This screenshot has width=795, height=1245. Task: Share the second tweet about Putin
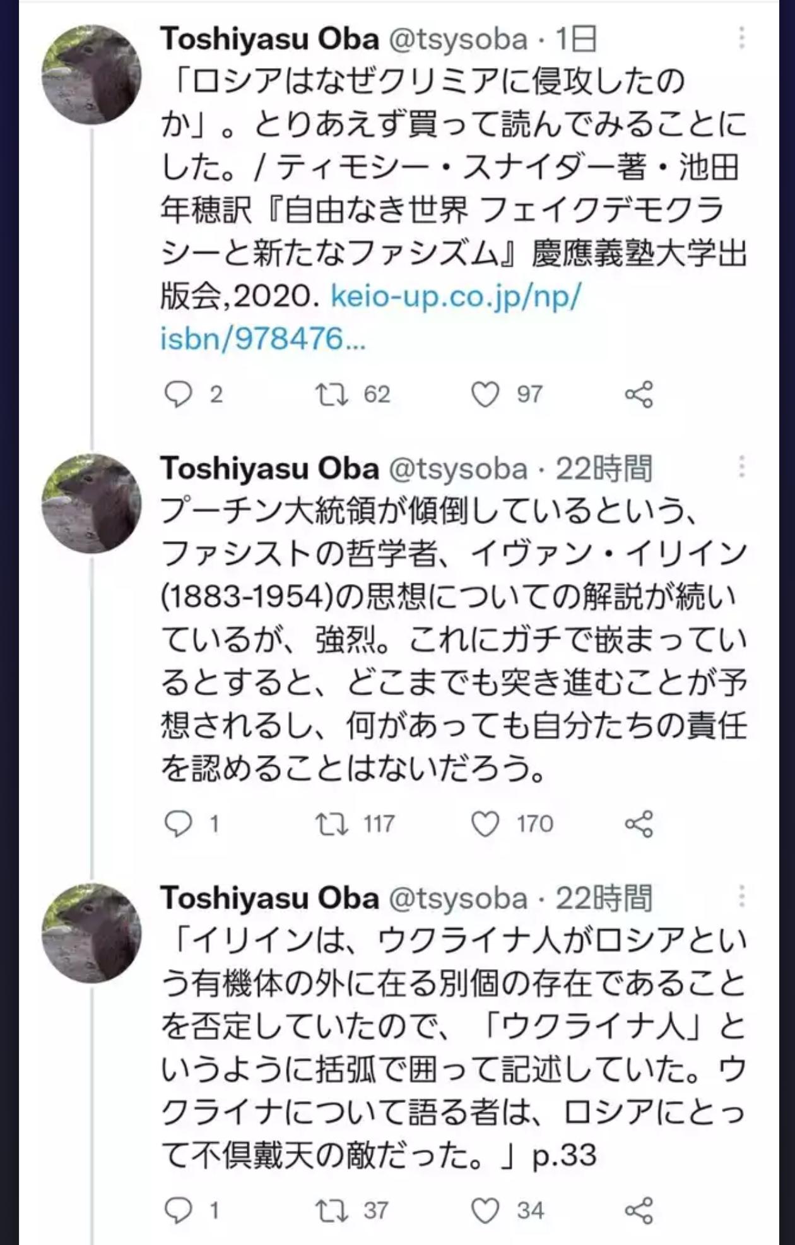(639, 824)
